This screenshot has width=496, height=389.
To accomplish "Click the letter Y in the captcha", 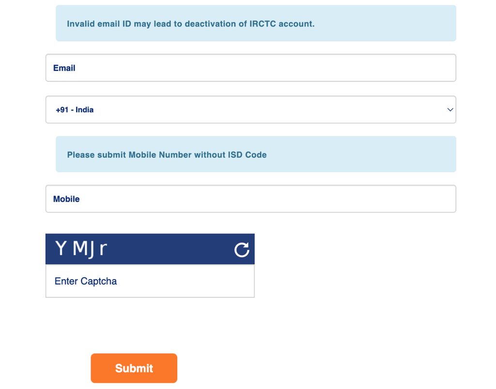I will (x=61, y=248).
